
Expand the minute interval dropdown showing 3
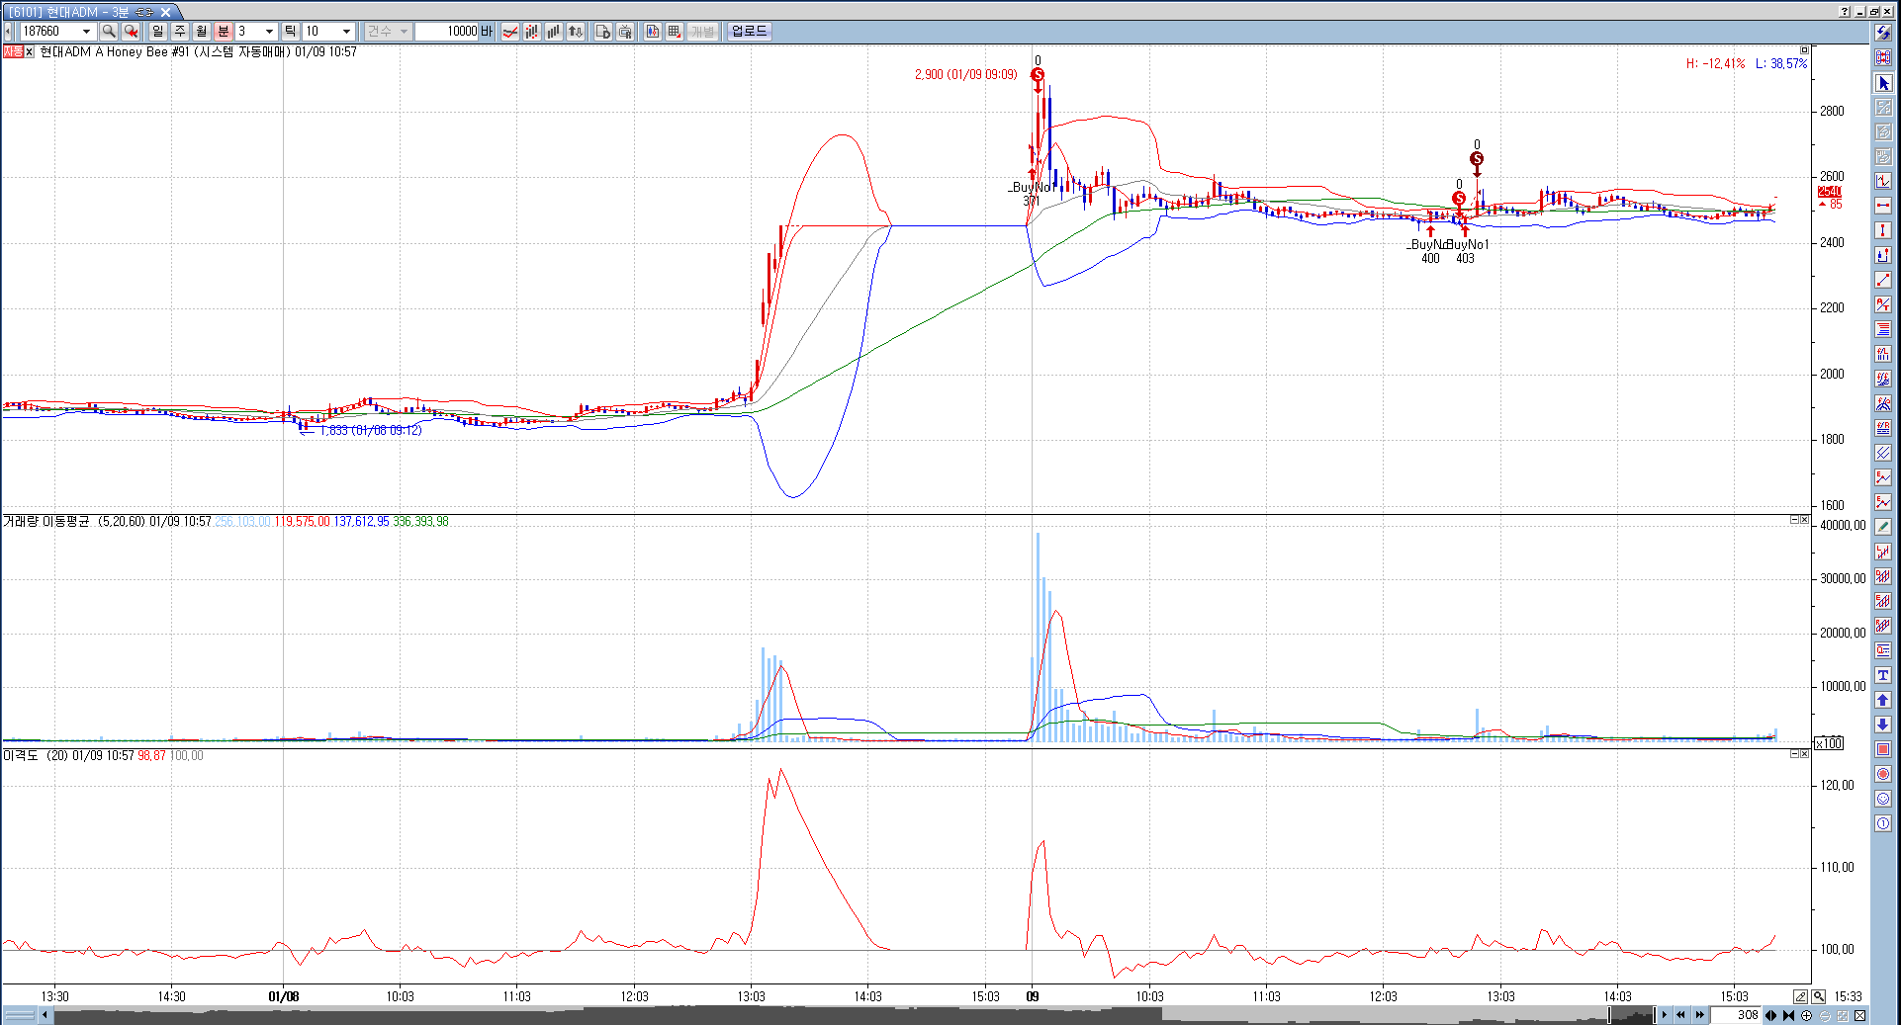(269, 32)
